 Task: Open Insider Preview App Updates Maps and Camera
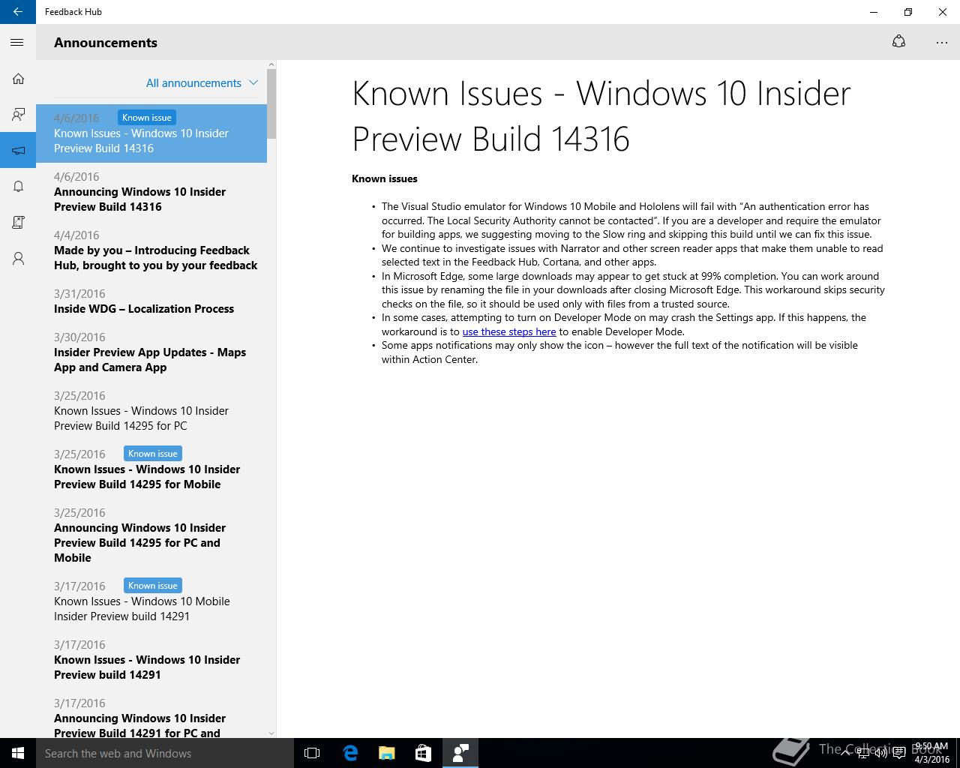[151, 352]
